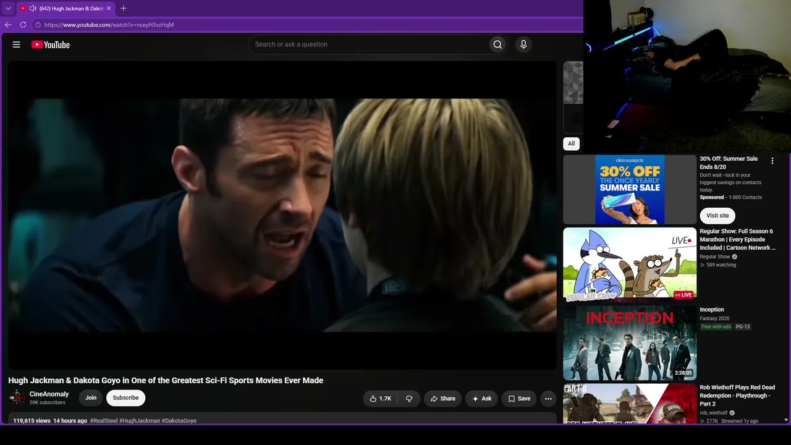Ask about this video
791x445 pixels.
click(481, 399)
